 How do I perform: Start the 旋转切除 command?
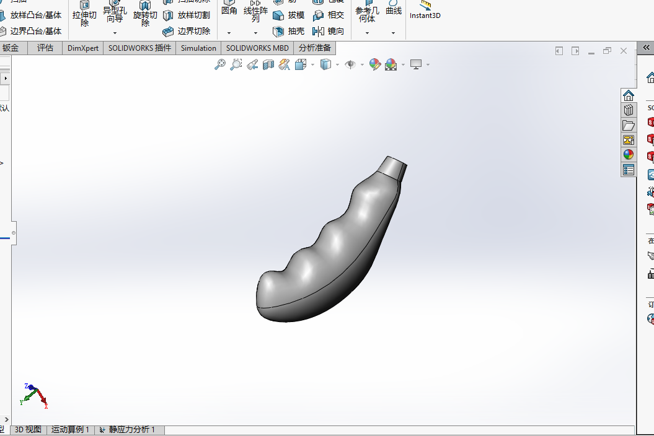(x=145, y=14)
